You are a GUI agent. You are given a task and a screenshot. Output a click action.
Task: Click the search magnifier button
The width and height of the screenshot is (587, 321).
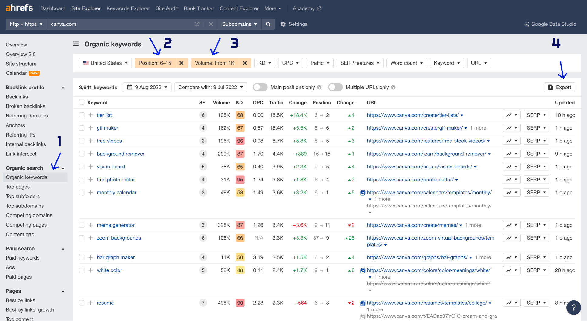(x=268, y=24)
